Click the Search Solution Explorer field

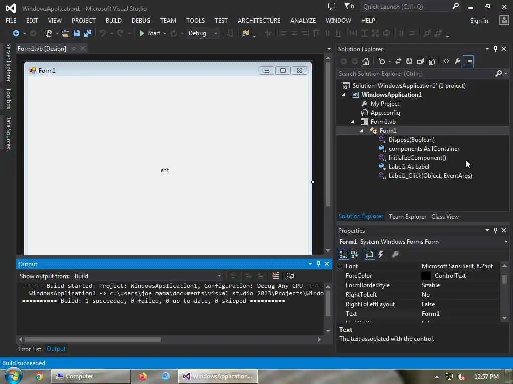click(415, 74)
